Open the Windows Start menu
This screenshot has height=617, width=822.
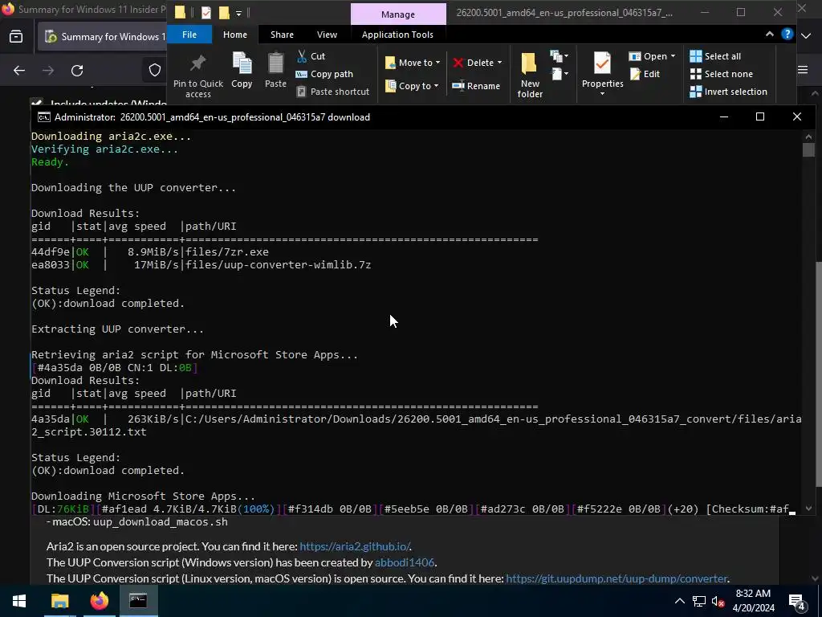pyautogui.click(x=19, y=601)
